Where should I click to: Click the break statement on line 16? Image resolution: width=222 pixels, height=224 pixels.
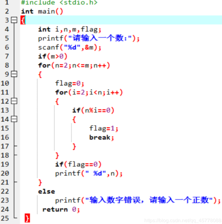tap(102, 138)
